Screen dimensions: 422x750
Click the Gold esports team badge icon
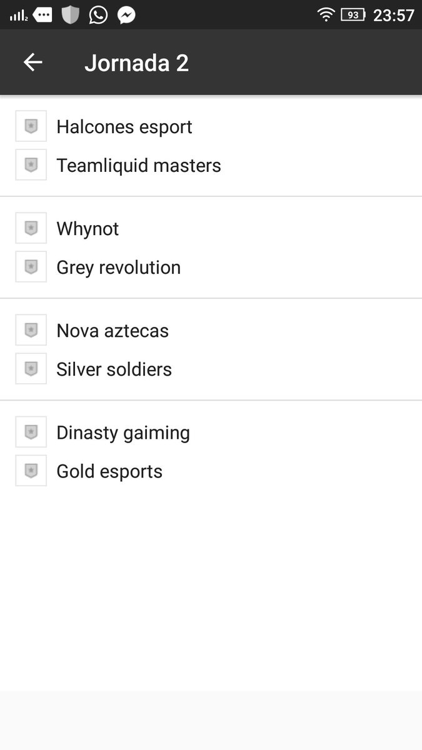click(31, 471)
